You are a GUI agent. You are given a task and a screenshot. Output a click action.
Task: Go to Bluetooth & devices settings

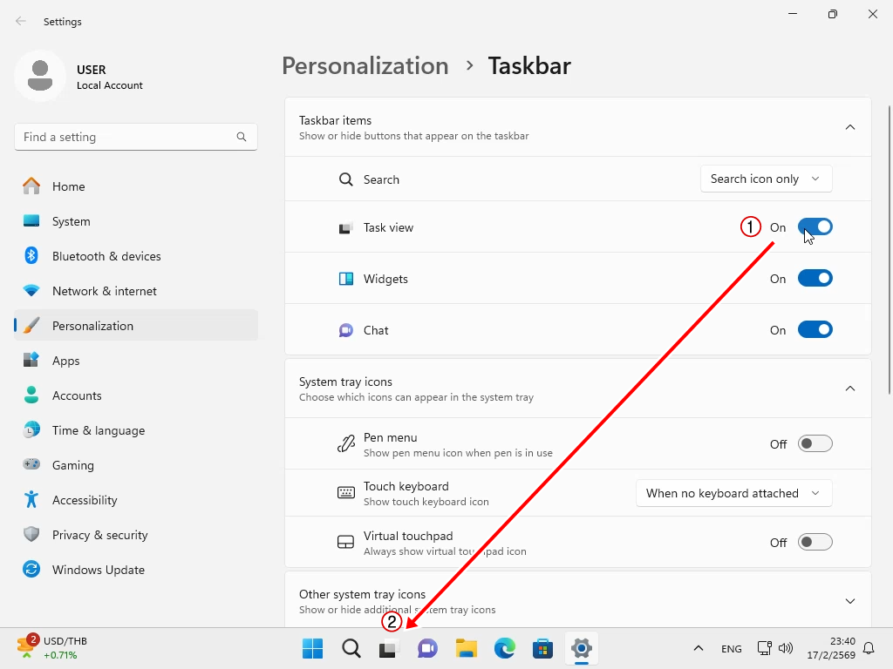106,256
